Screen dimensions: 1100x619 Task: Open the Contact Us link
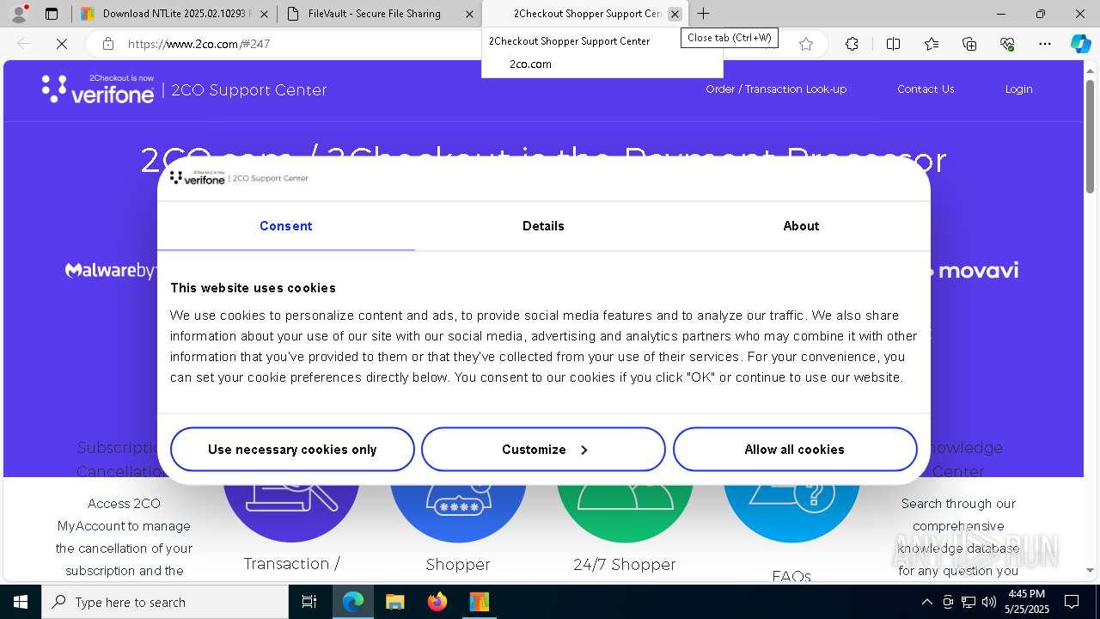(x=926, y=89)
